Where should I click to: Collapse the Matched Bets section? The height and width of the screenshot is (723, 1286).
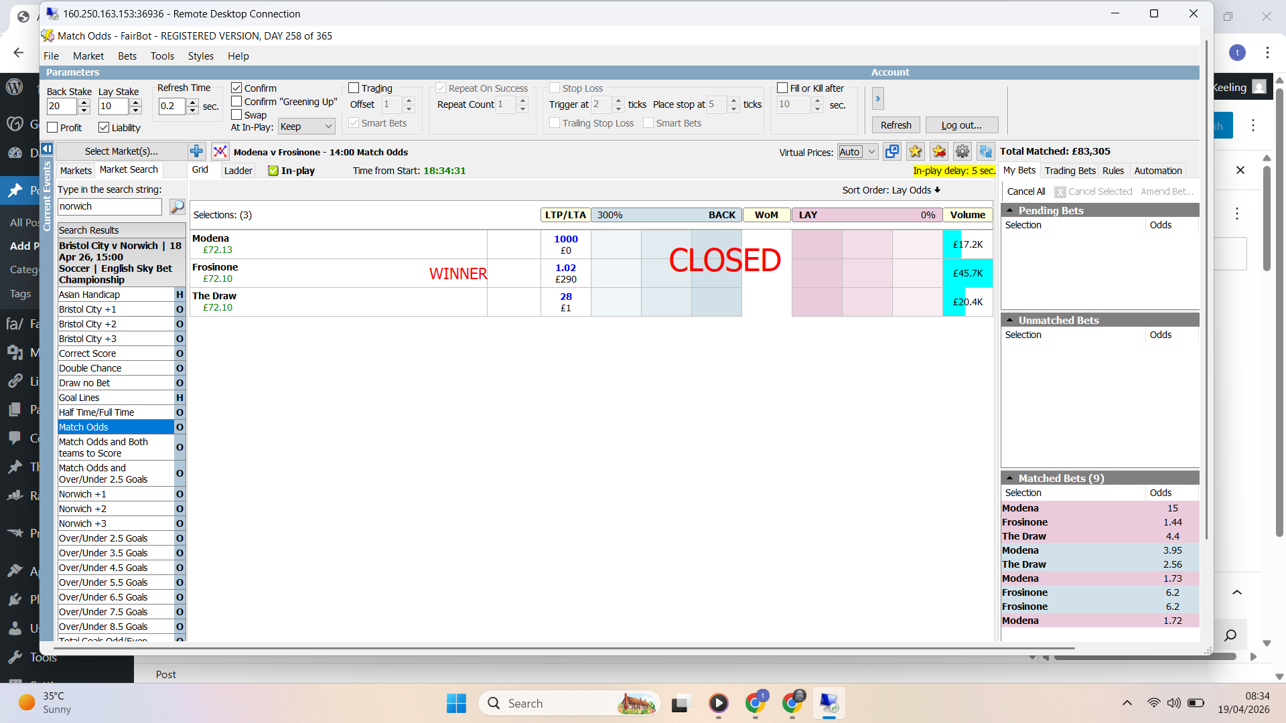tap(1009, 478)
